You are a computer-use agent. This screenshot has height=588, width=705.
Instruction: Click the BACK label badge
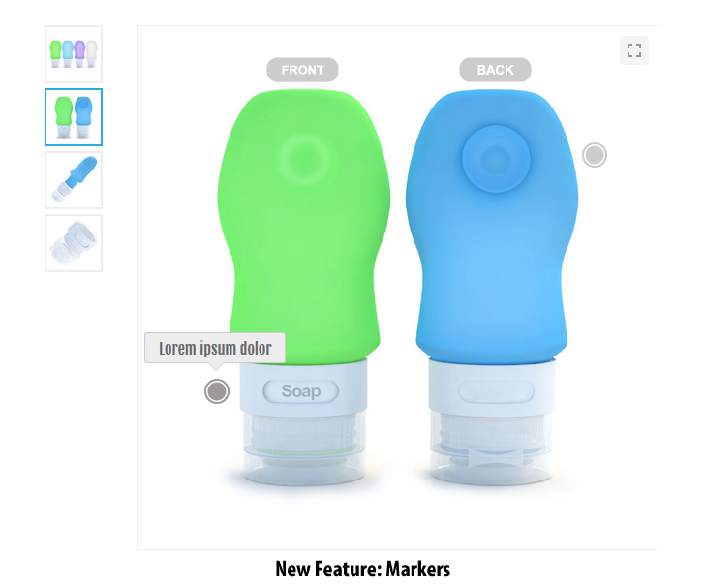click(x=495, y=70)
